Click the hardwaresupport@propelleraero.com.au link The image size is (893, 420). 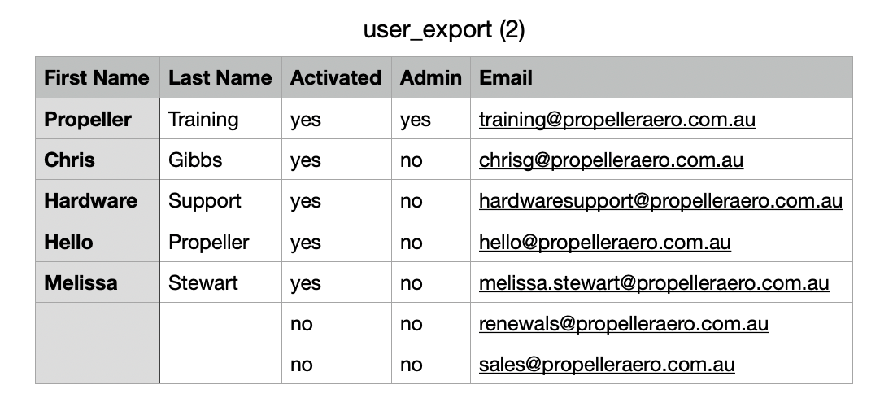(x=660, y=201)
